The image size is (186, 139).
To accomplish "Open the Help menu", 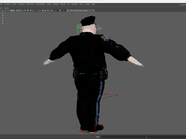I will tap(93, 4).
